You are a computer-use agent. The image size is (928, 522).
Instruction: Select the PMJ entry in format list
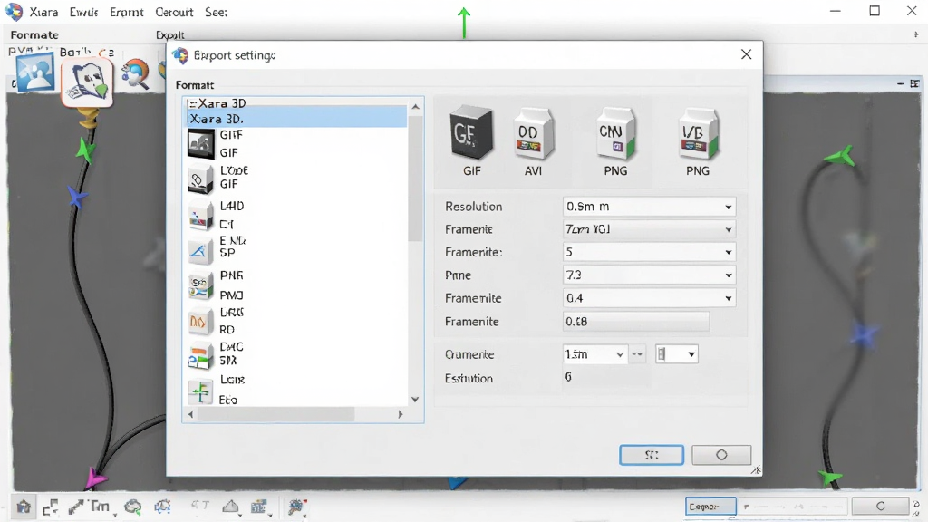click(x=231, y=295)
